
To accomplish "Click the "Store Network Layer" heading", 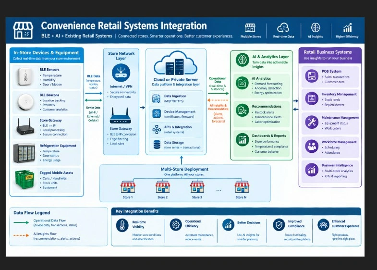I will pyautogui.click(x=121, y=56).
